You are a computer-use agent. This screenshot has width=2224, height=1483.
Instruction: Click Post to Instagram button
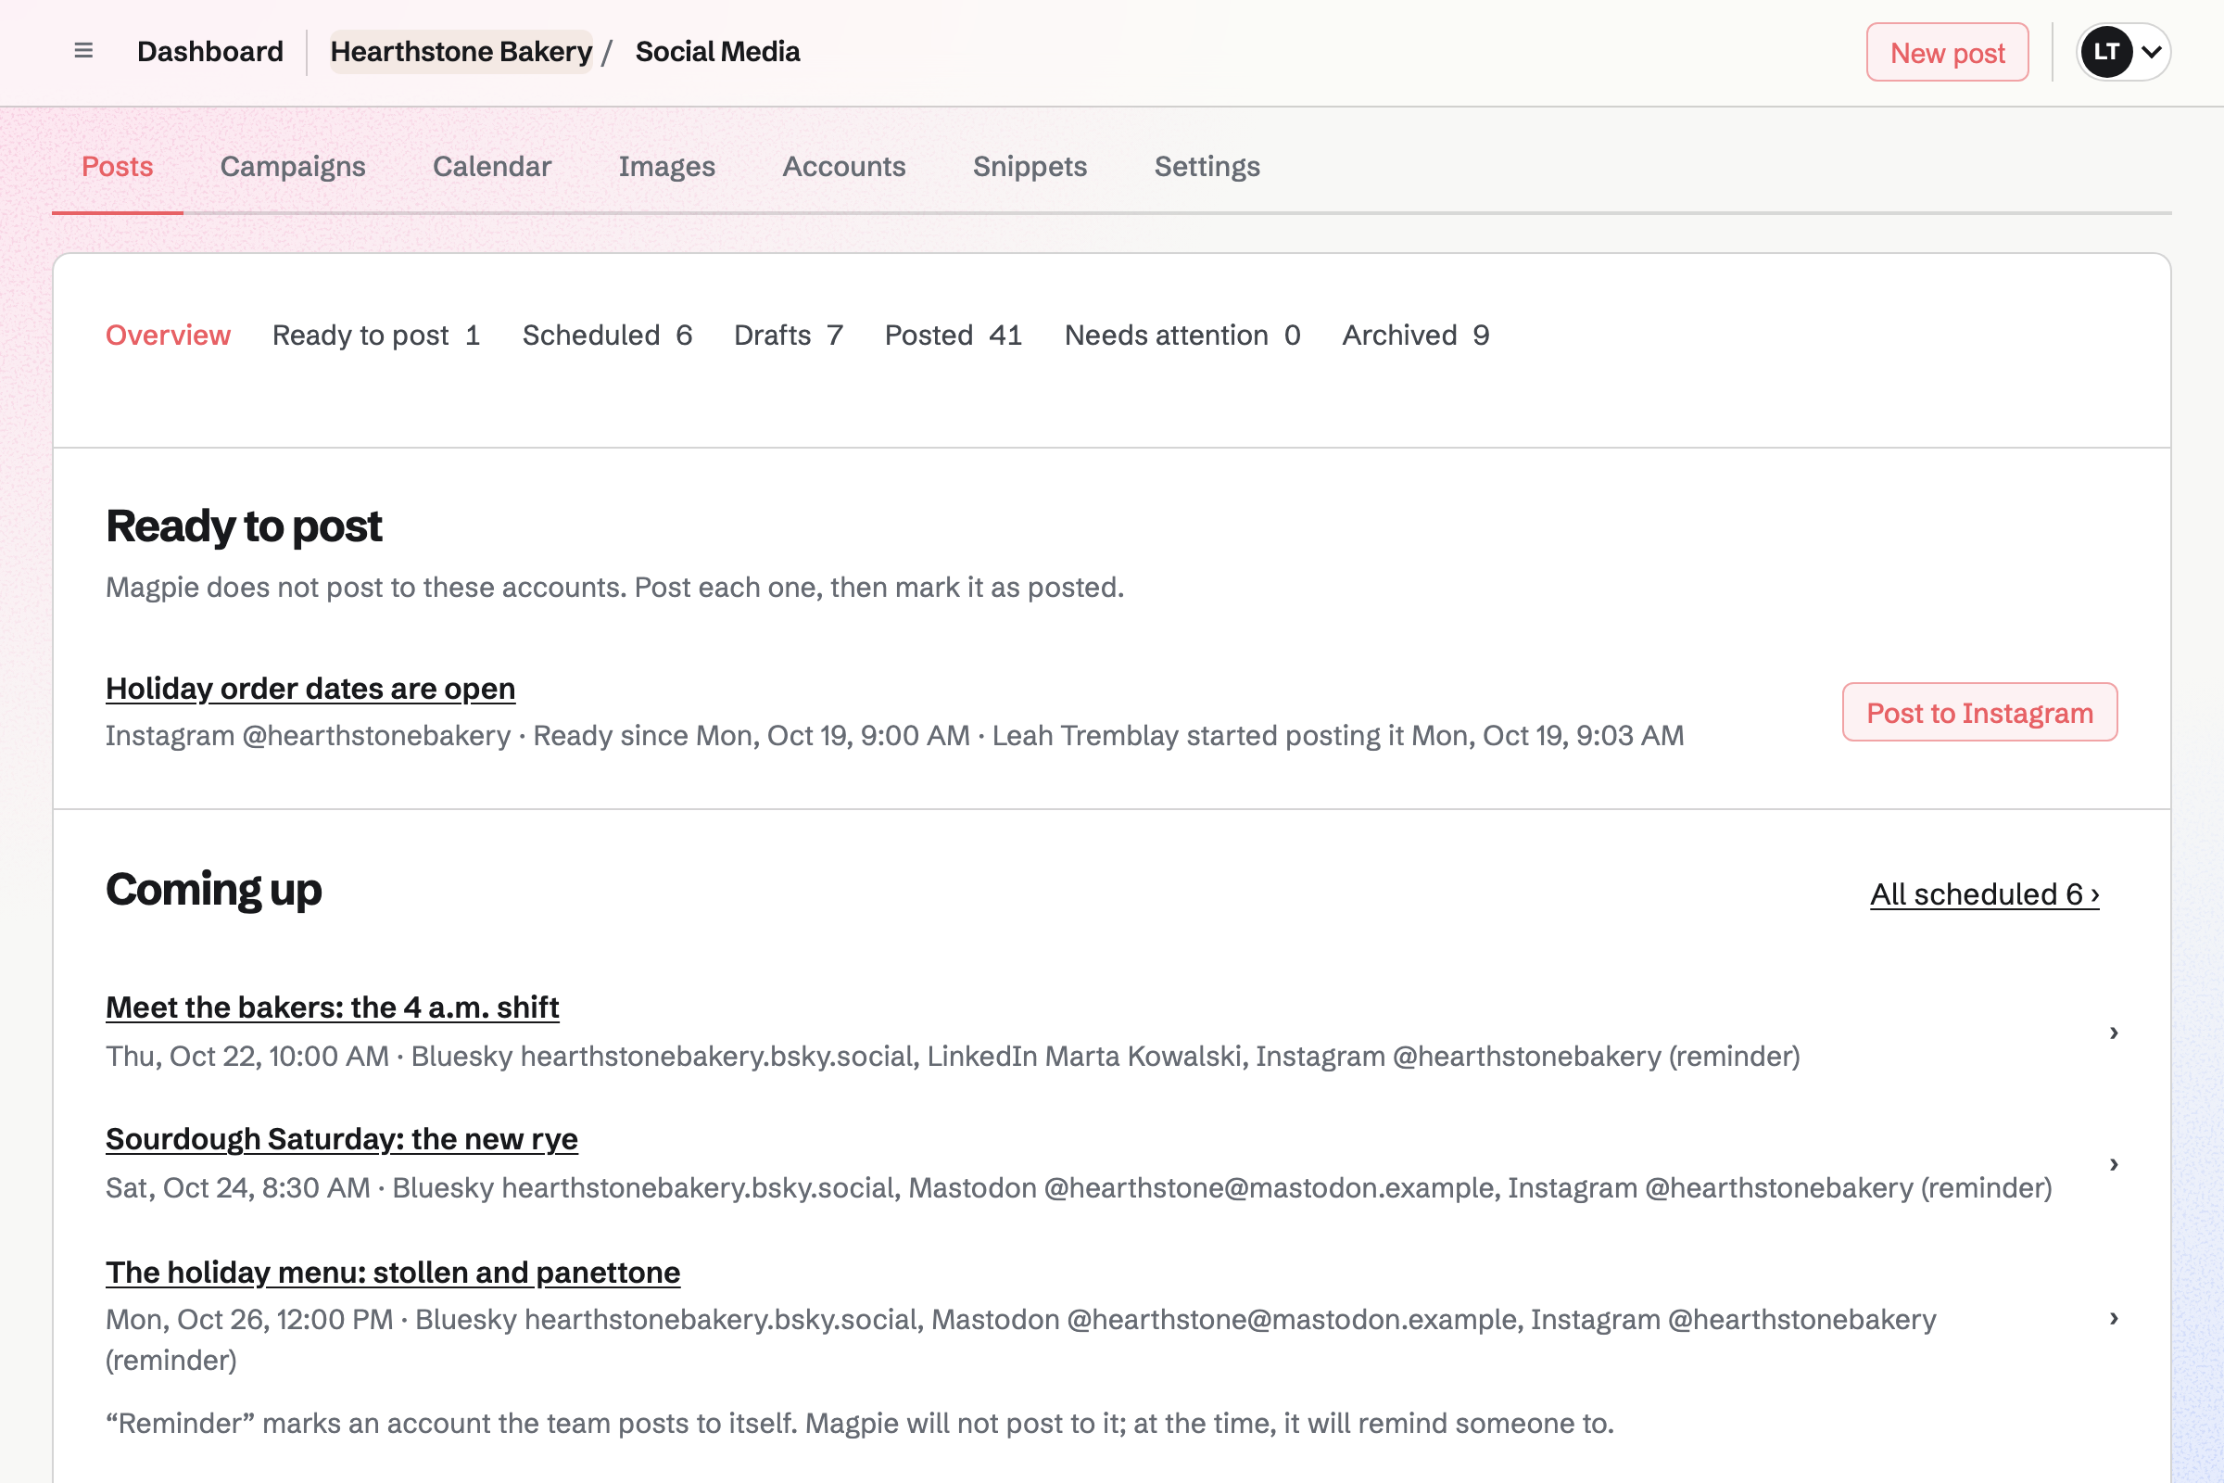[1979, 712]
